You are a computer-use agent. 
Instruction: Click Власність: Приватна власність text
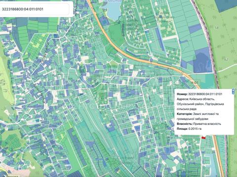tap(199, 124)
